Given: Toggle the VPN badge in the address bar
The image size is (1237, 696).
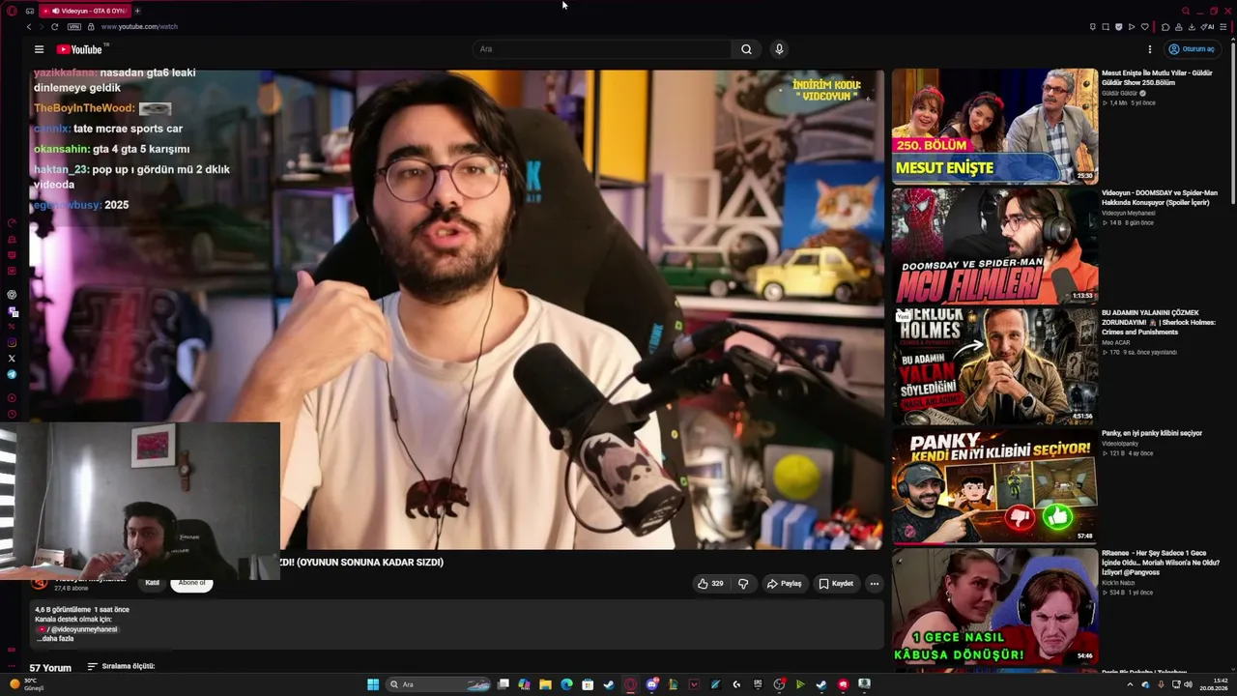Looking at the screenshot, I should (x=74, y=27).
